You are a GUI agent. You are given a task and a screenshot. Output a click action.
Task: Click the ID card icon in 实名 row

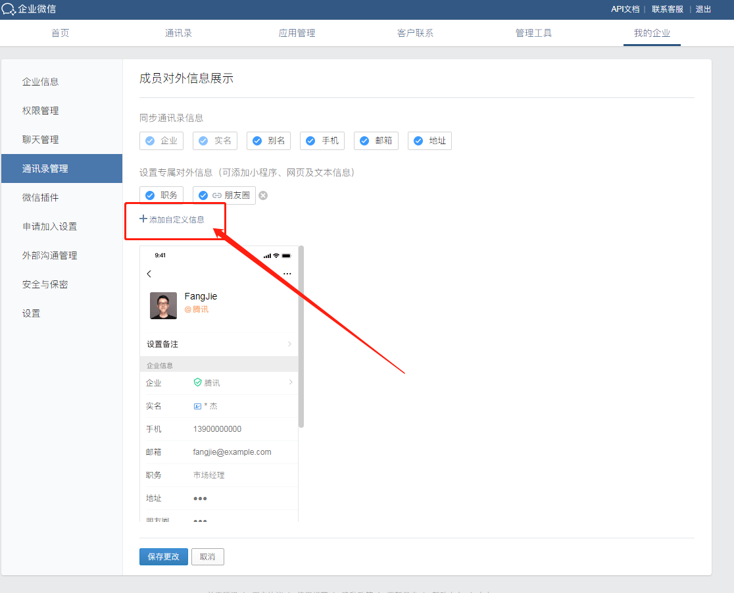coord(197,406)
